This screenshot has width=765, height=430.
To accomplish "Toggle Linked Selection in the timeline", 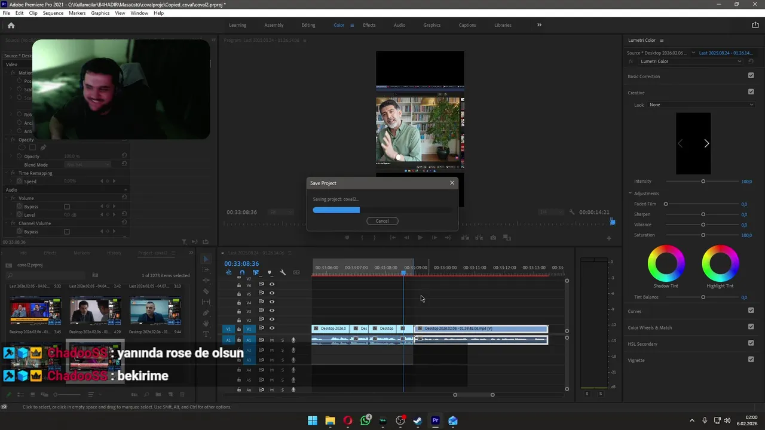I will tap(256, 272).
